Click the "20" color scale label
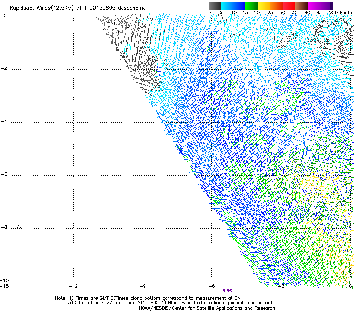 (x=257, y=13)
